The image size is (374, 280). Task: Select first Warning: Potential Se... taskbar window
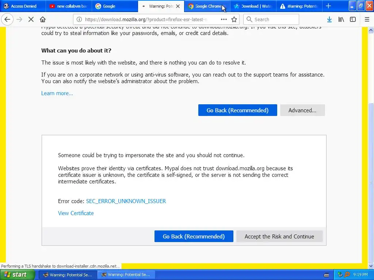click(x=68, y=275)
